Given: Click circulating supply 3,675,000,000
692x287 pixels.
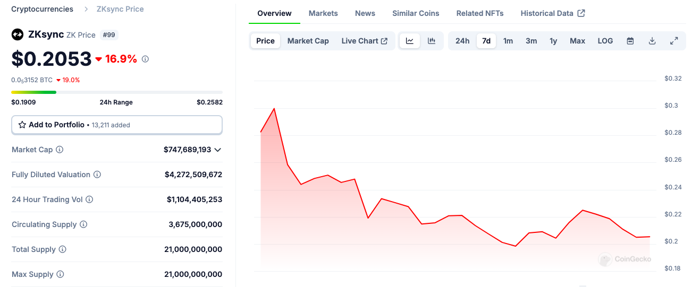Looking at the screenshot, I should click(x=196, y=224).
